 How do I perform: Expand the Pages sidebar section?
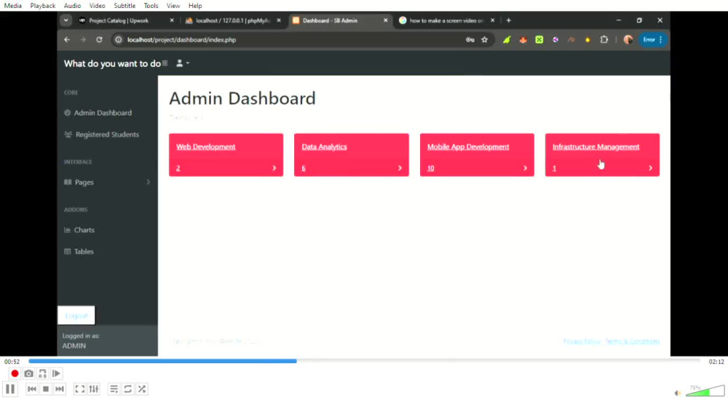click(x=107, y=183)
